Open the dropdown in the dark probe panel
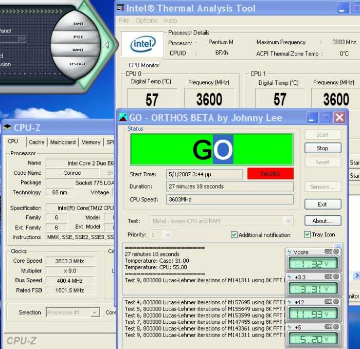This screenshot has width=360, height=349. (x=23, y=39)
